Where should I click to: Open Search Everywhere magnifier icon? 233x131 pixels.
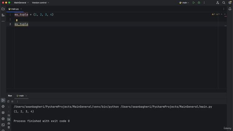click(x=224, y=3)
